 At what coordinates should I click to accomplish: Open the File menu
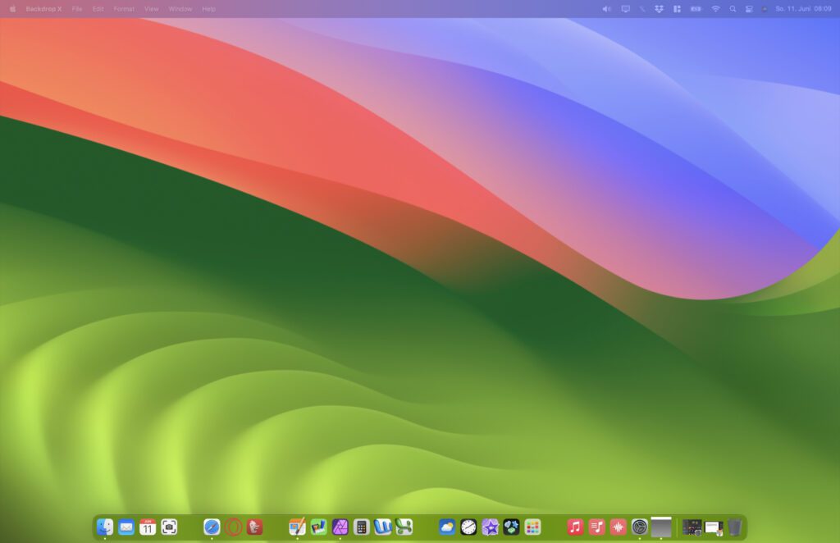point(76,9)
